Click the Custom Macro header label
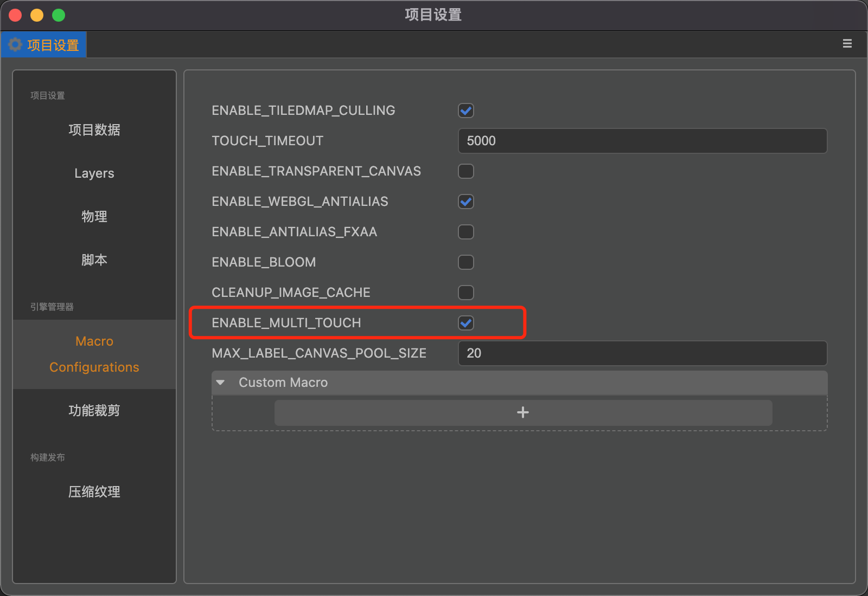Image resolution: width=868 pixels, height=596 pixels. click(283, 383)
